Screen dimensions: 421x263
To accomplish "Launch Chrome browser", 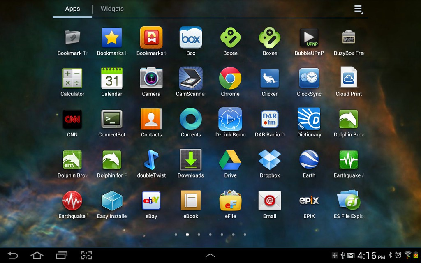I will pyautogui.click(x=230, y=78).
